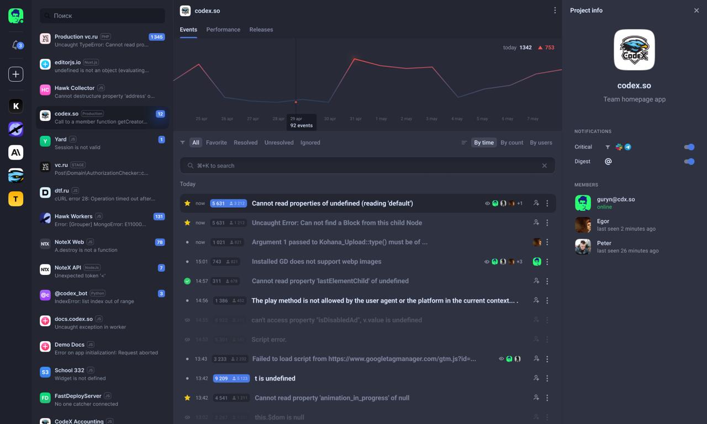Viewport: 707px width, 424px height.
Task: Open notifications via the sidebar bell icon
Action: (x=15, y=45)
